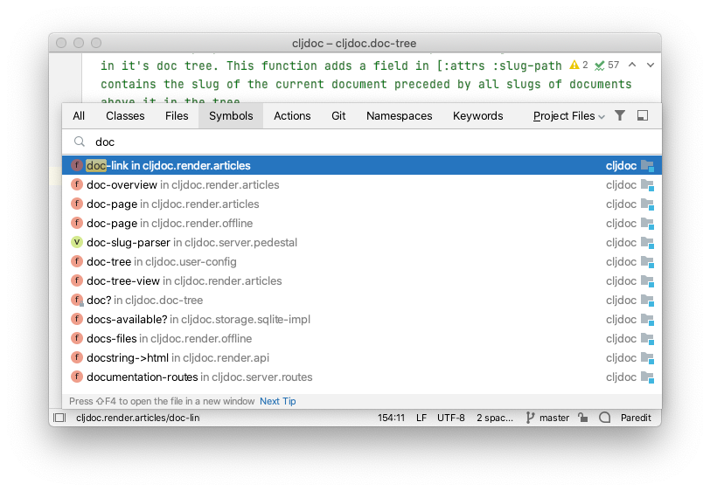Open the master git branch widget
This screenshot has width=710, height=491.
(x=547, y=418)
